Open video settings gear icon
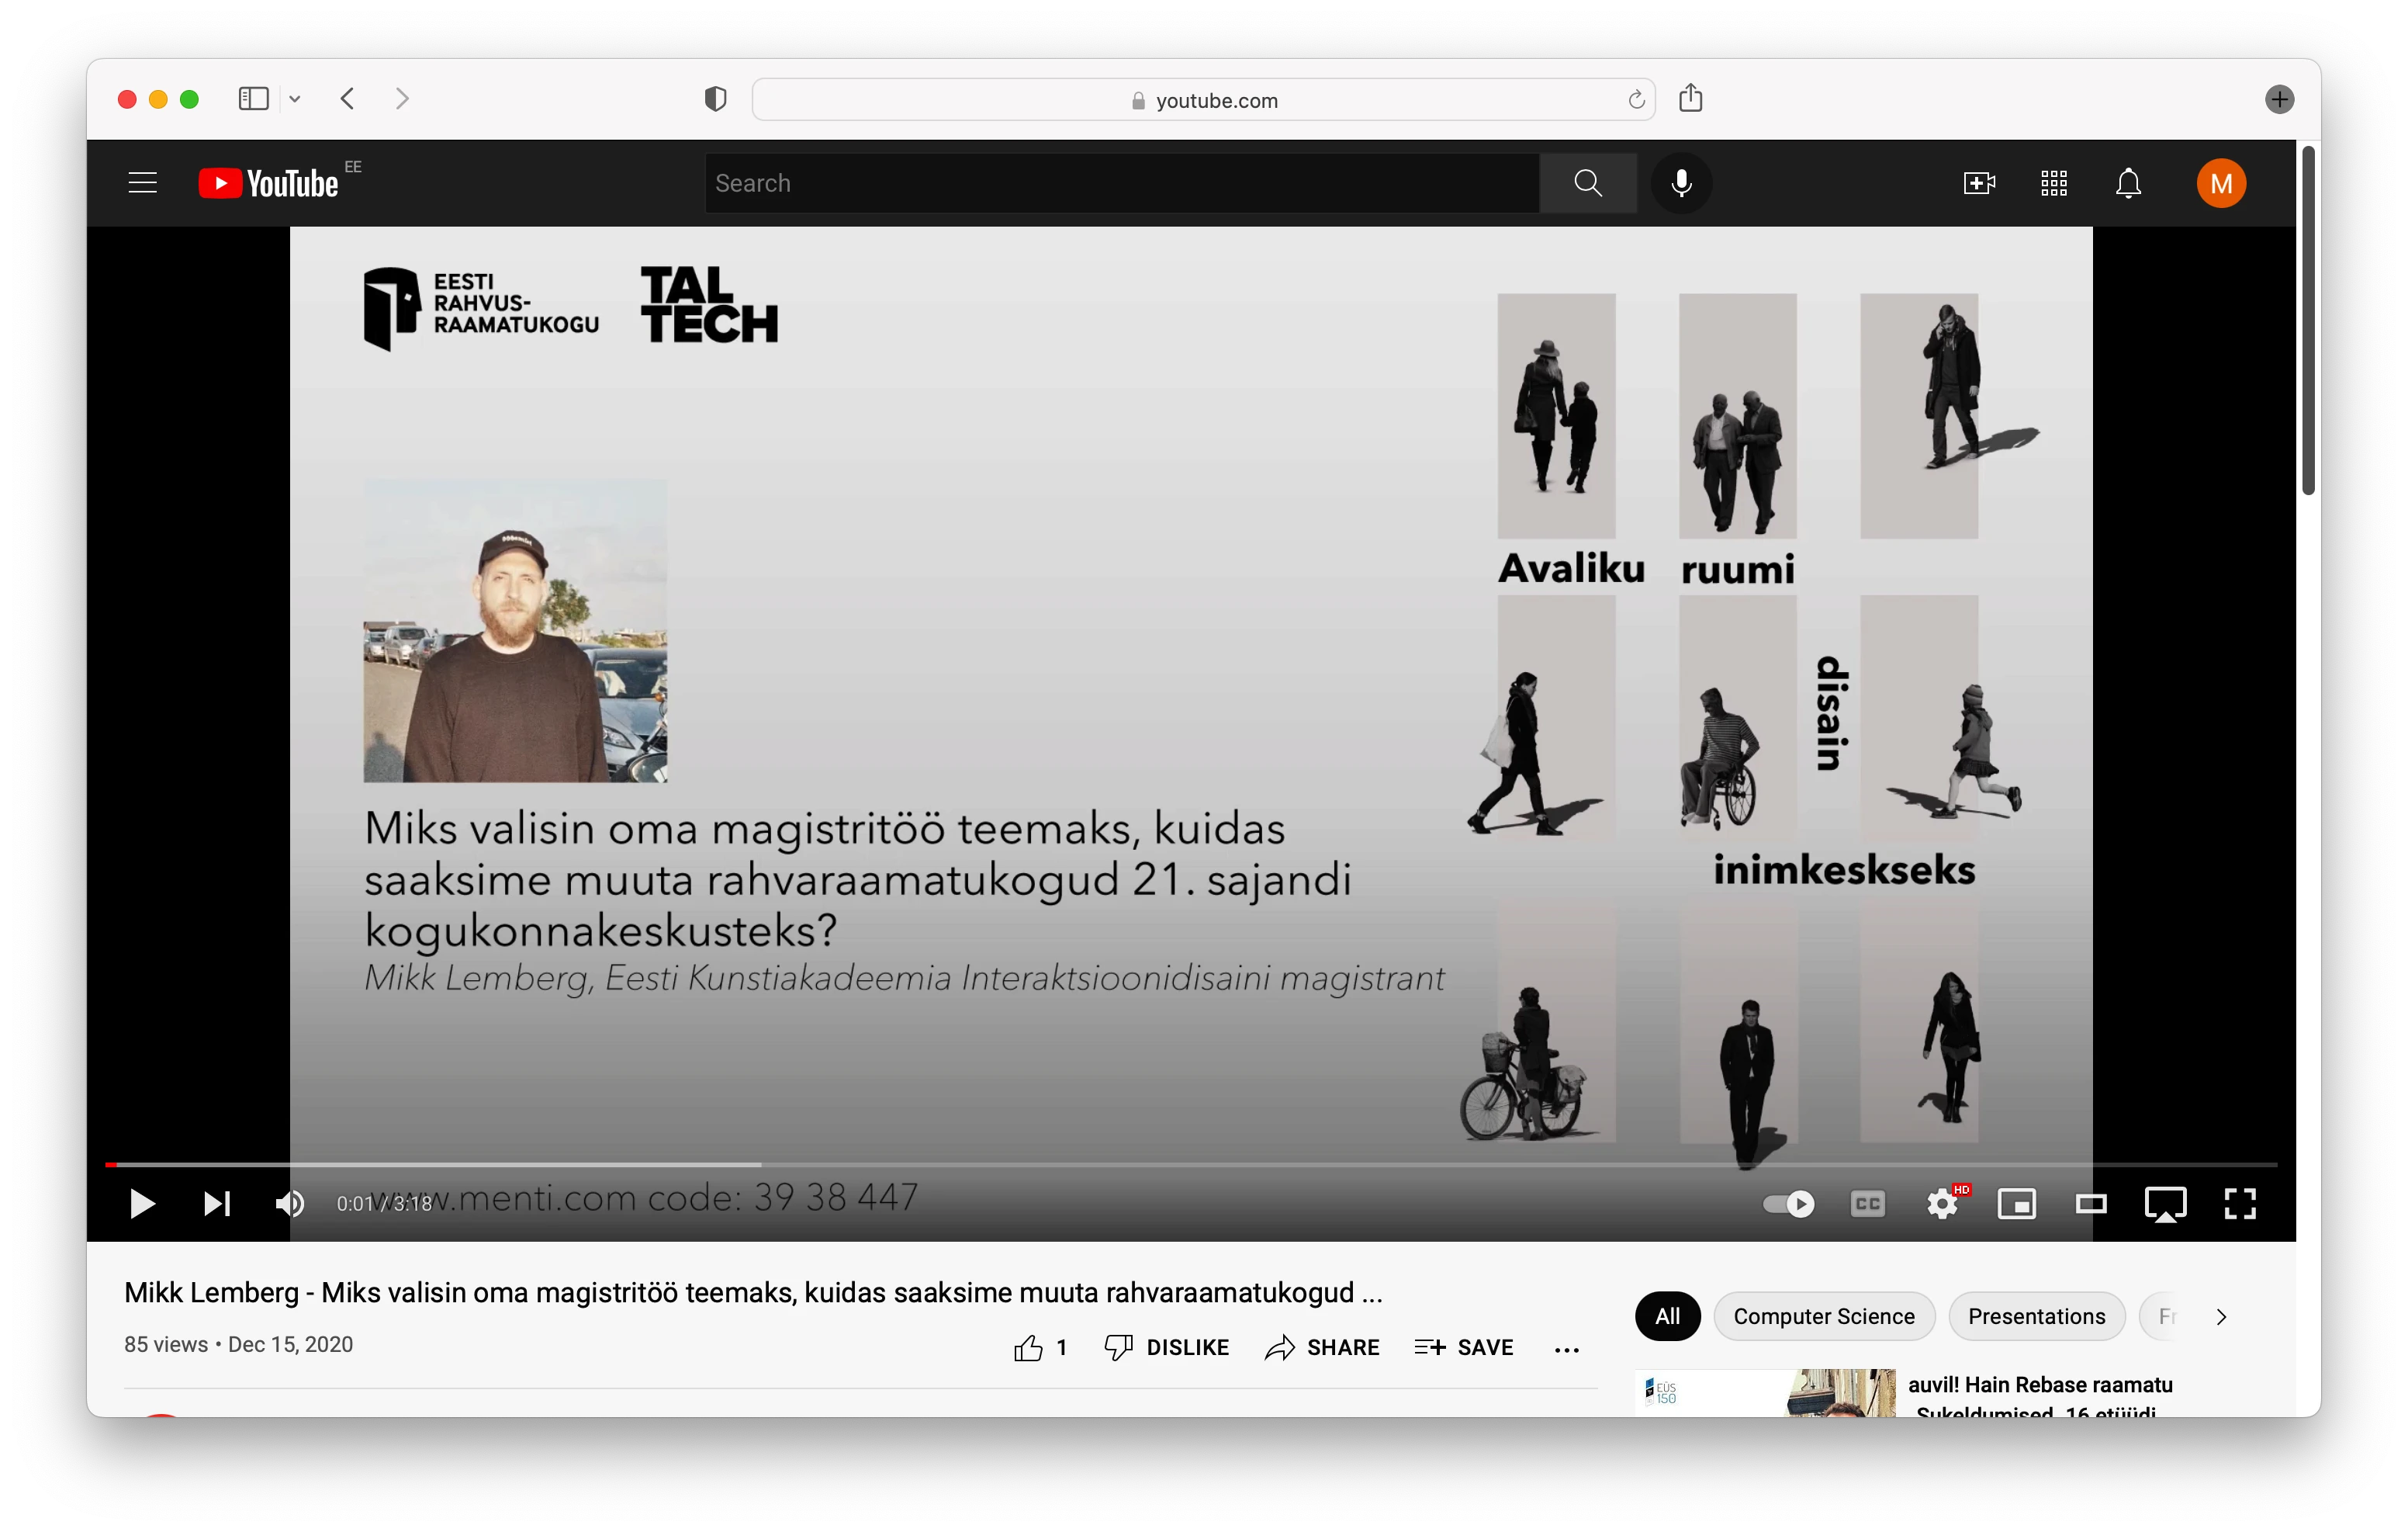The width and height of the screenshot is (2408, 1532). (x=1941, y=1203)
